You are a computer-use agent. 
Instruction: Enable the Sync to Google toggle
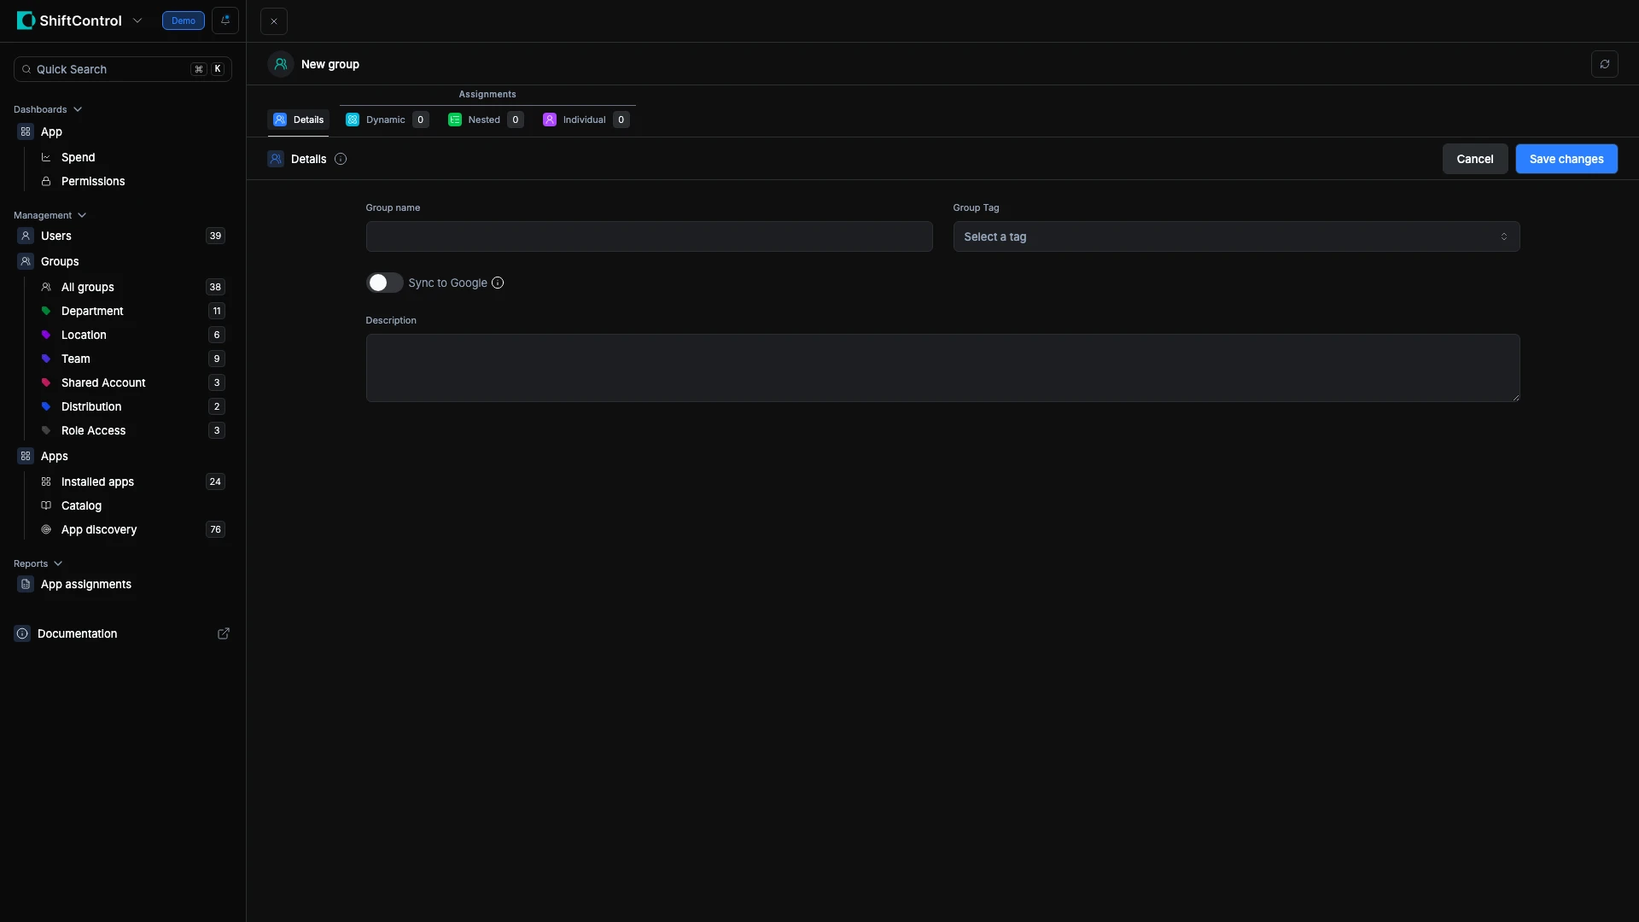(384, 283)
